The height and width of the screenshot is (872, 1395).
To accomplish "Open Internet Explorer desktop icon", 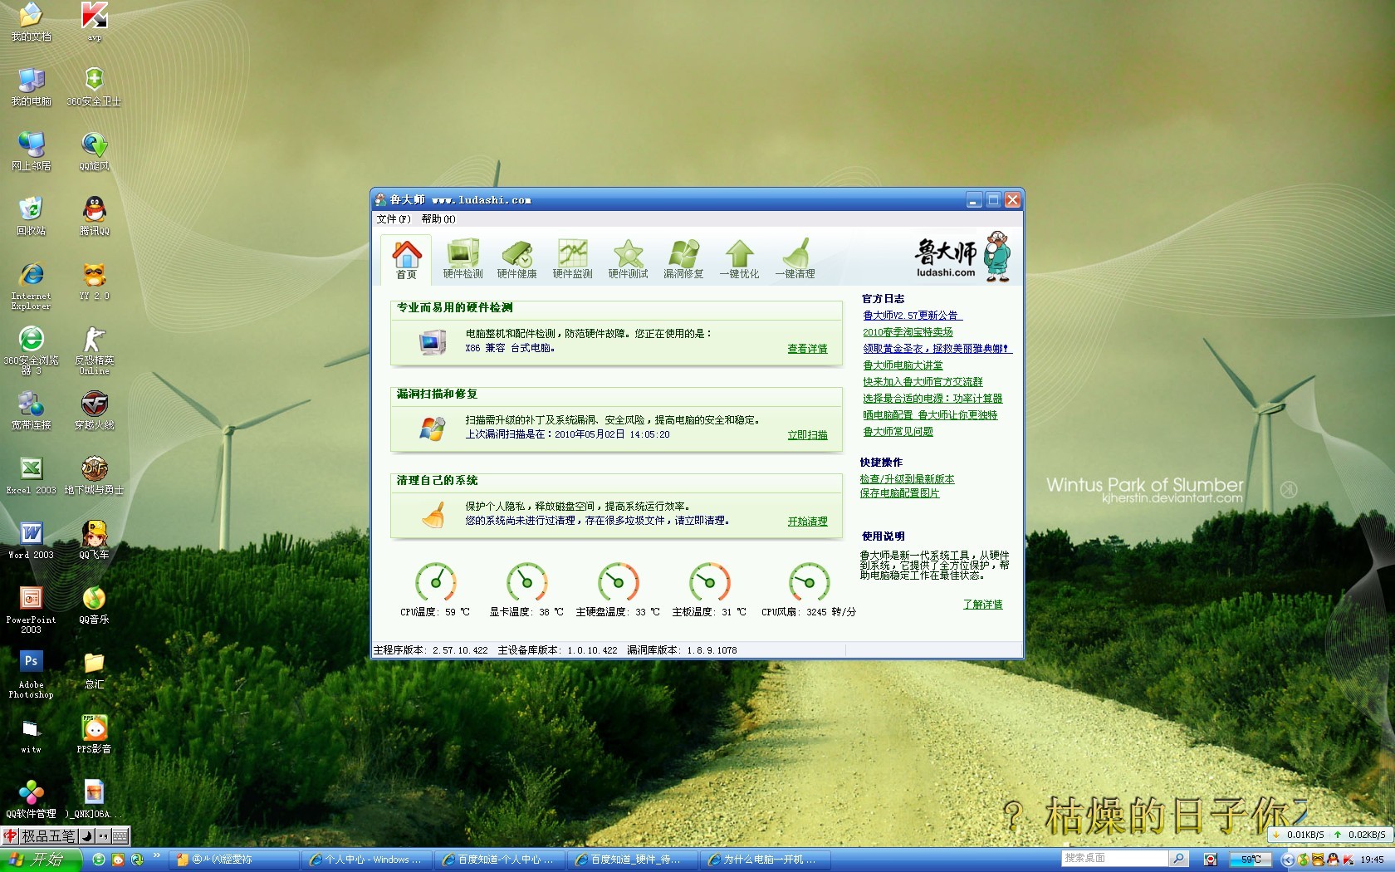I will point(31,286).
